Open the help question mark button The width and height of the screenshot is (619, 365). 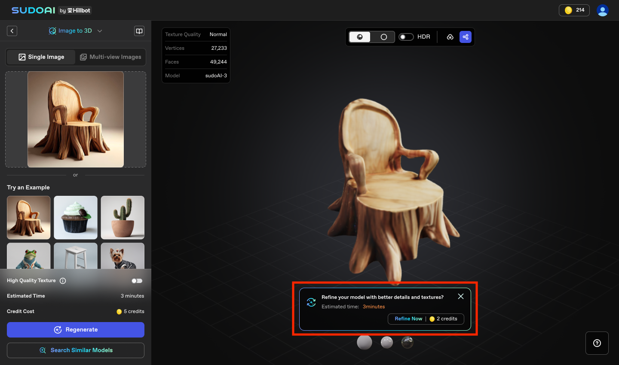[x=597, y=343]
